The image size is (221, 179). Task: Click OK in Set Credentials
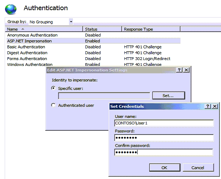click(x=164, y=168)
